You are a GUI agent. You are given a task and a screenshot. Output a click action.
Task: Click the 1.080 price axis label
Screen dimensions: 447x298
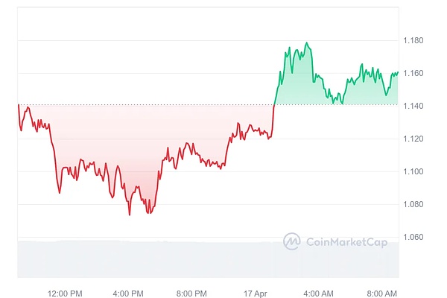(x=415, y=204)
